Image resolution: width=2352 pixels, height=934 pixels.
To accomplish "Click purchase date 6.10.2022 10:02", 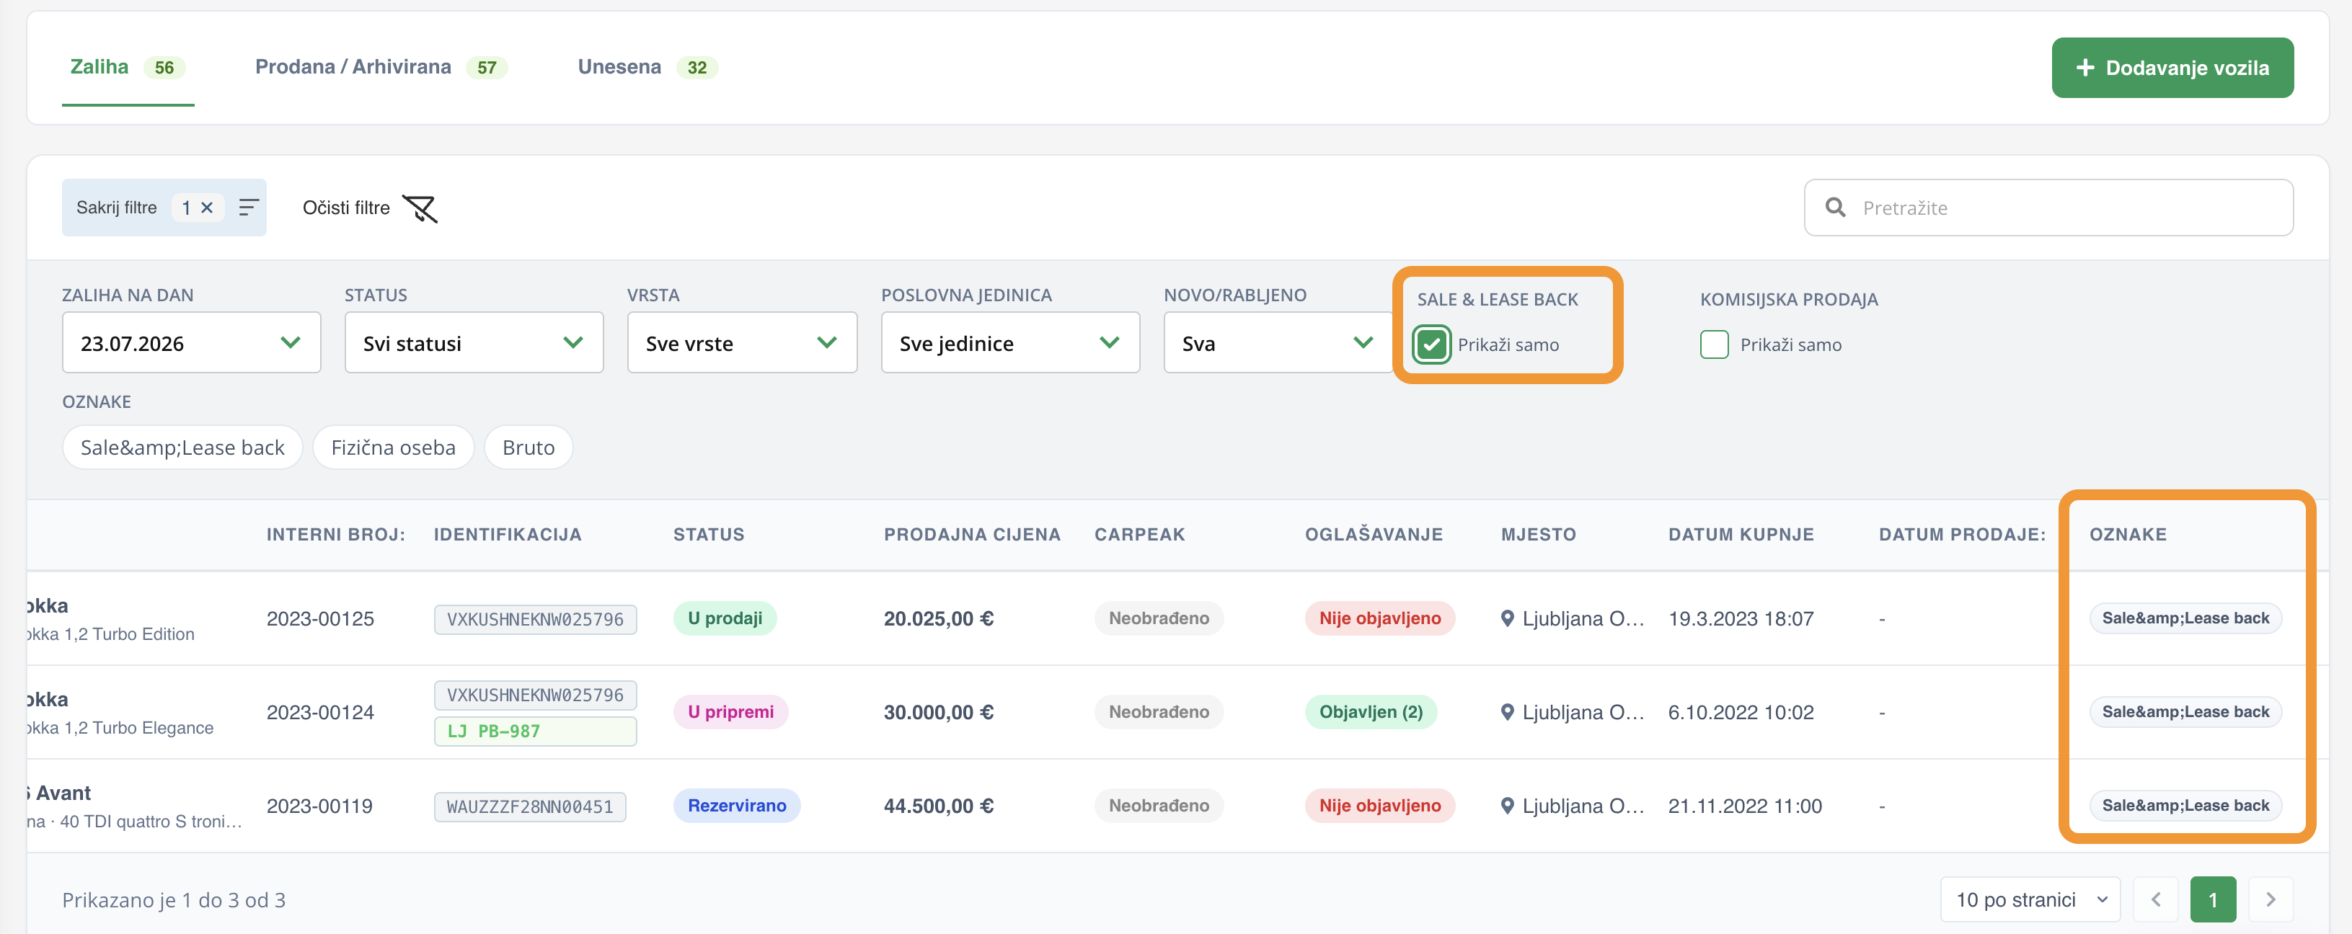I will [x=1741, y=712].
